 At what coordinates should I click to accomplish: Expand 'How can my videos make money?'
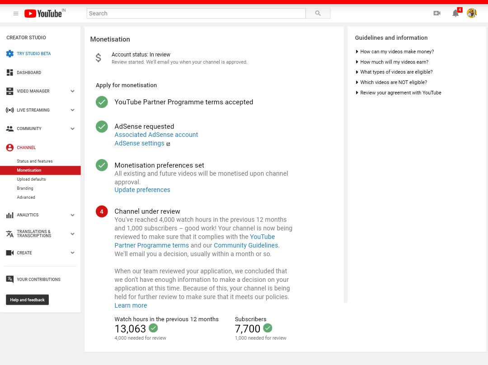[394, 51]
